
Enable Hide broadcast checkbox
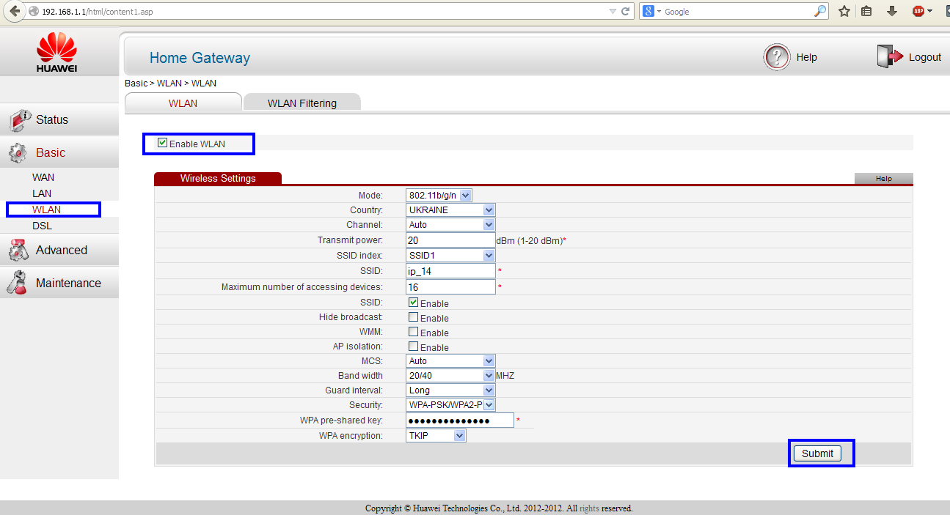point(414,317)
